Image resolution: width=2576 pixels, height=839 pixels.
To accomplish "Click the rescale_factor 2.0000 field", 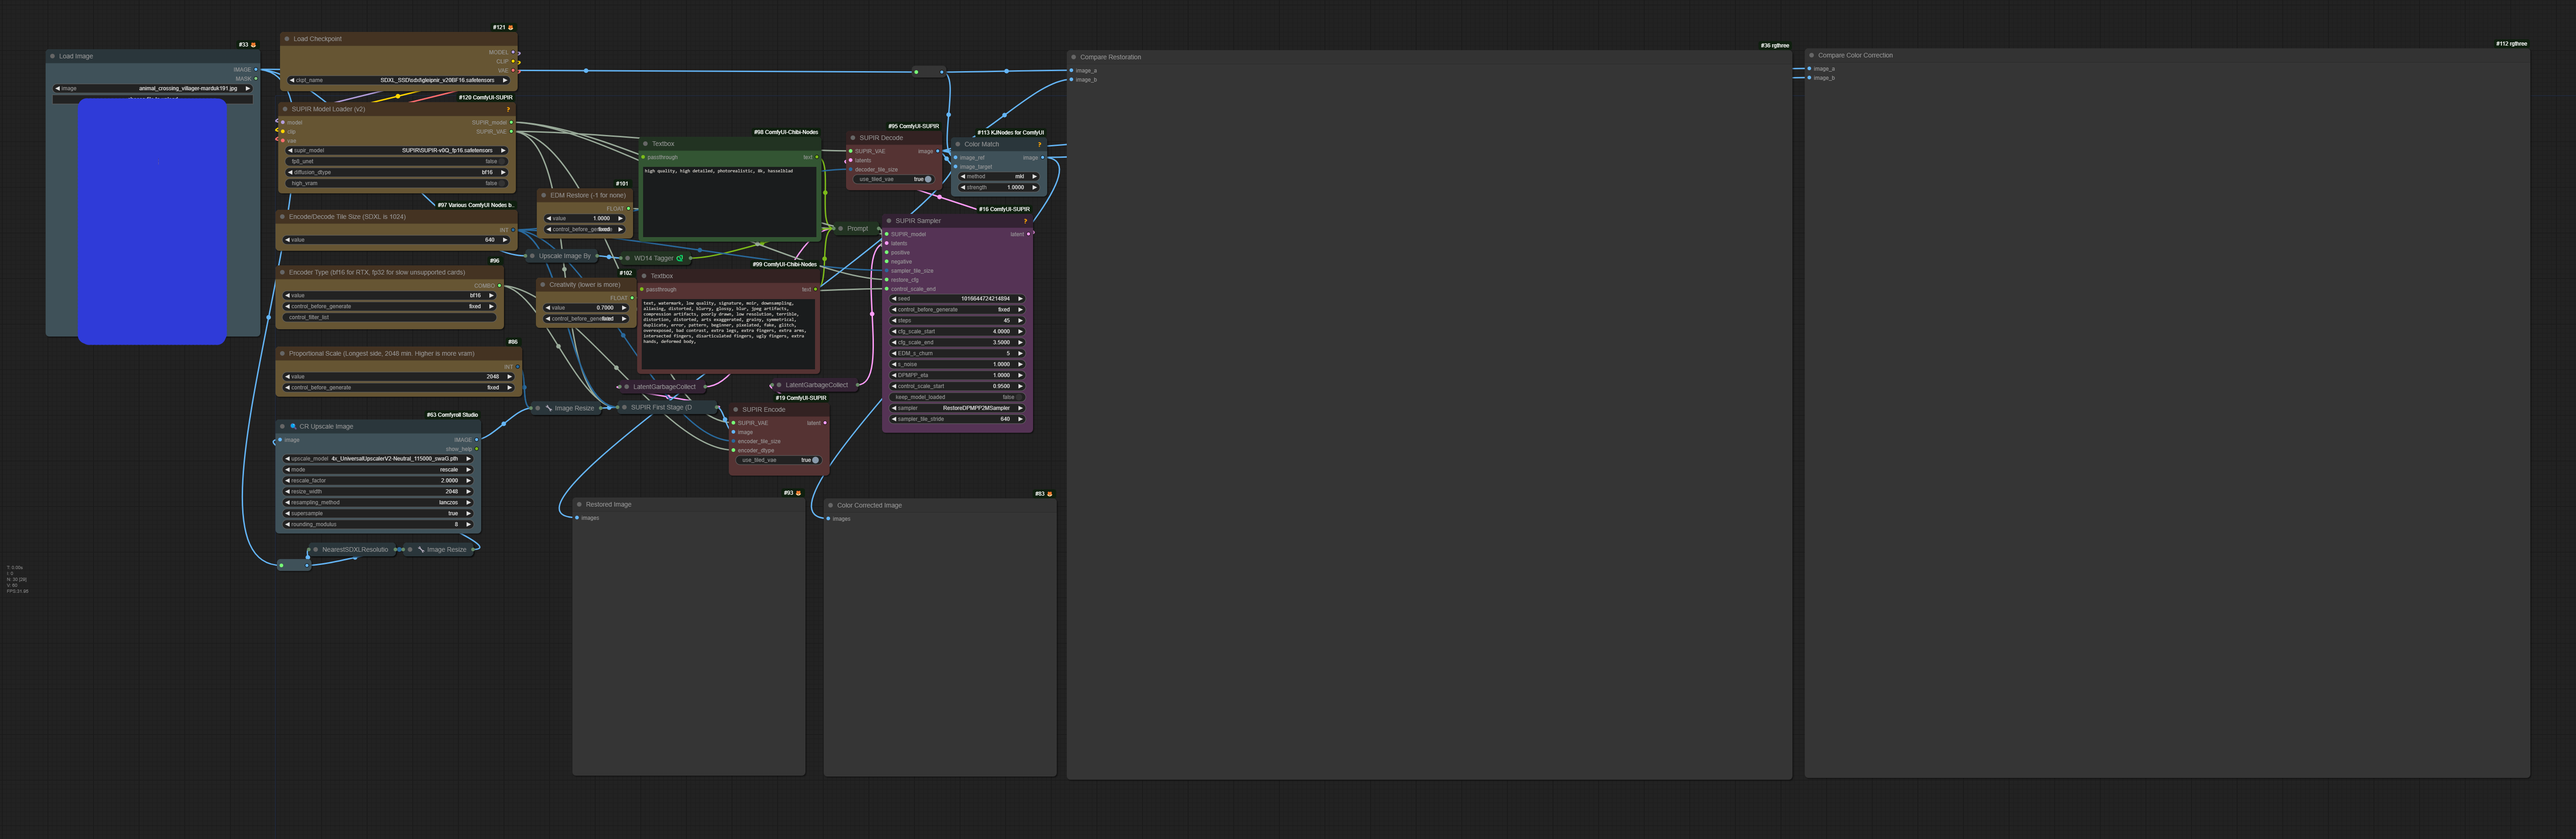I will tap(378, 480).
